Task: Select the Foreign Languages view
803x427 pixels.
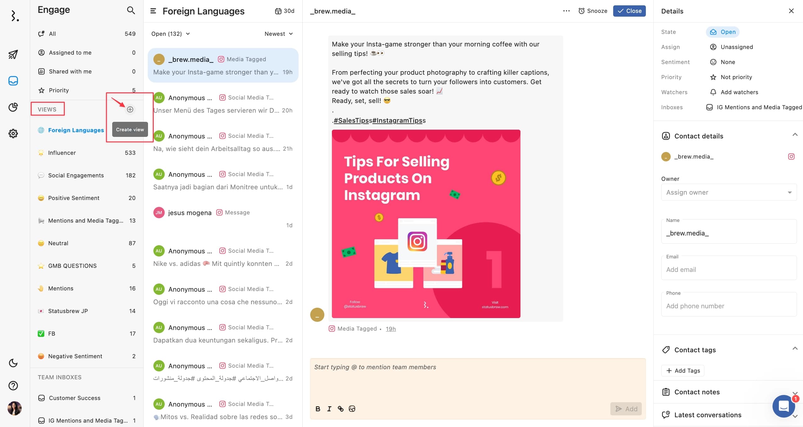Action: click(x=76, y=129)
